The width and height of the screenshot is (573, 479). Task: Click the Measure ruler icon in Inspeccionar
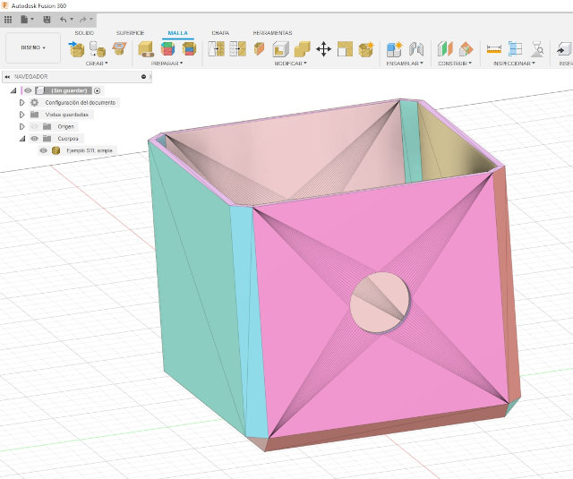(494, 49)
